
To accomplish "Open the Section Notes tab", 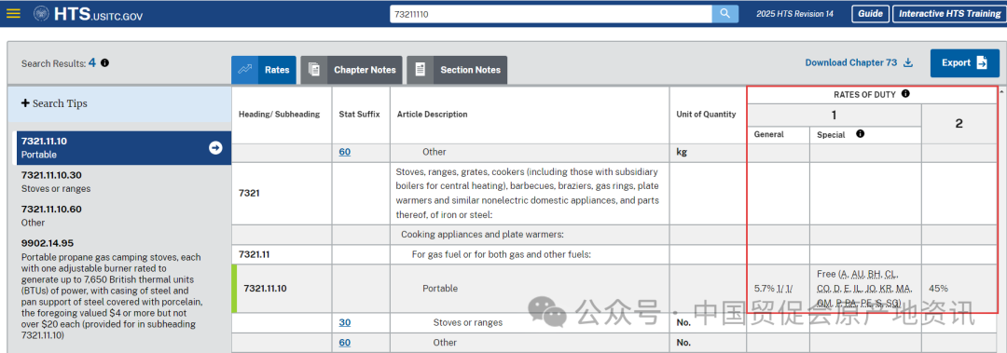I will click(457, 70).
